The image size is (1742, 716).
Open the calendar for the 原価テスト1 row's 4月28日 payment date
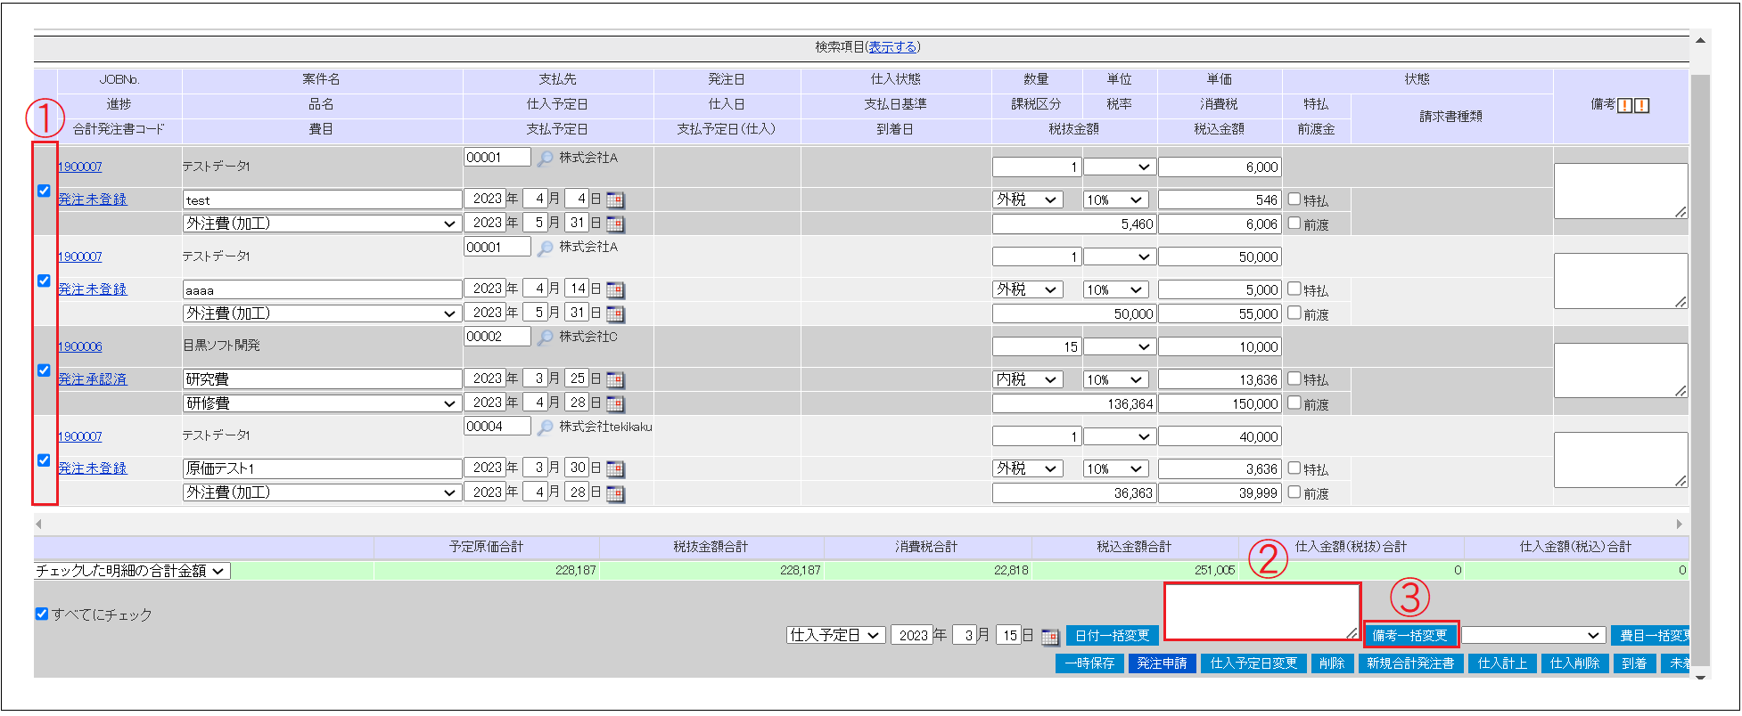point(615,493)
